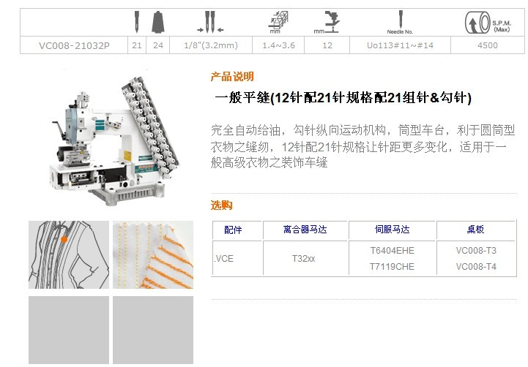
Task: Open the shirt sketch application thumbnail
Action: click(69, 254)
